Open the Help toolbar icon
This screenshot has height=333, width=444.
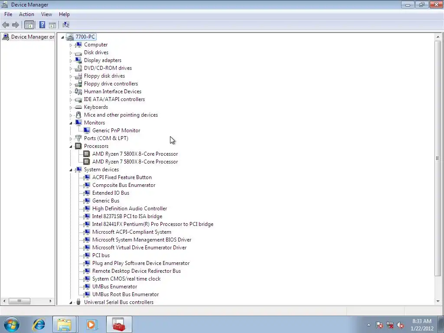pos(42,25)
